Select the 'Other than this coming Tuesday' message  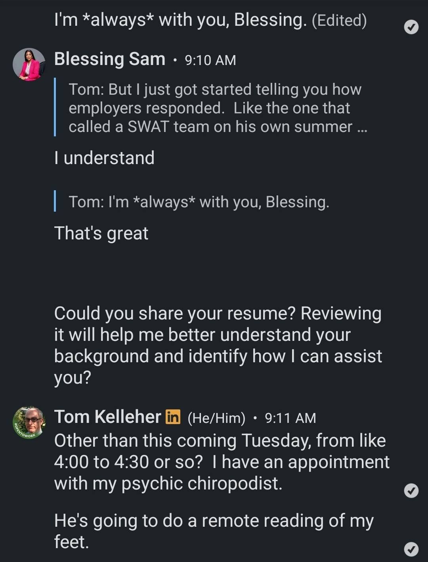coord(222,462)
